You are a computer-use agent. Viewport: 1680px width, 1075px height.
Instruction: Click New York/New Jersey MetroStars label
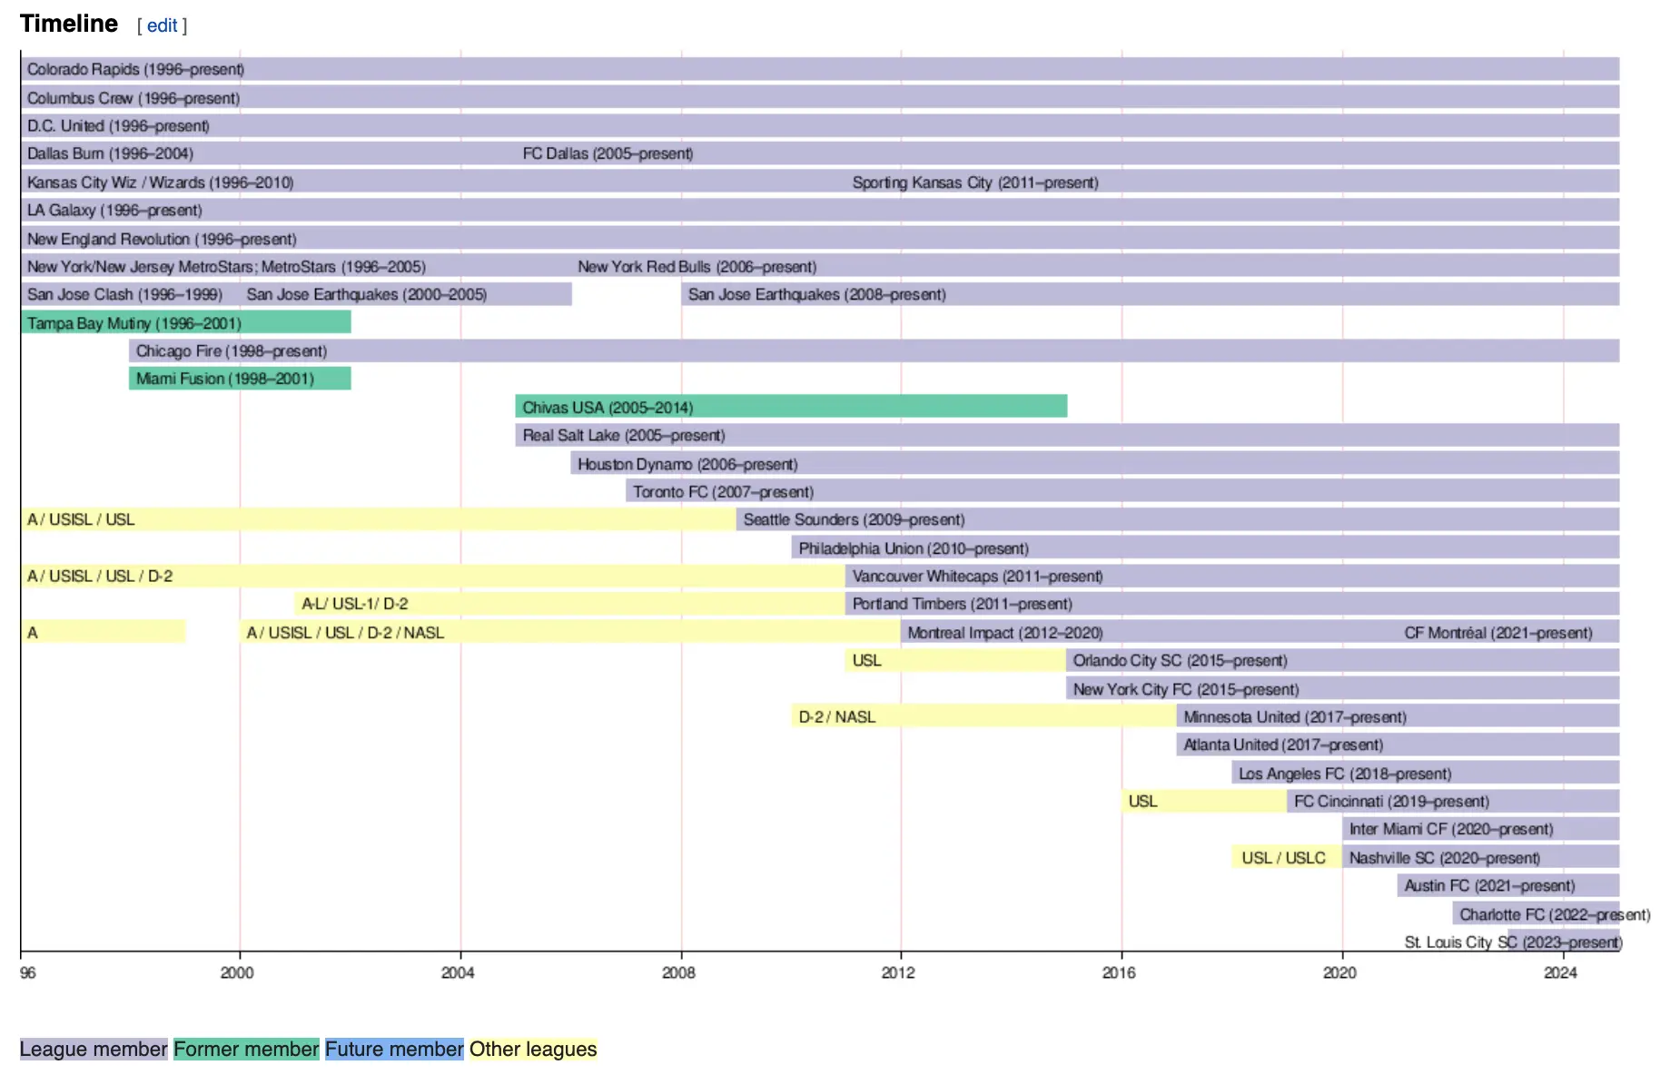[226, 267]
